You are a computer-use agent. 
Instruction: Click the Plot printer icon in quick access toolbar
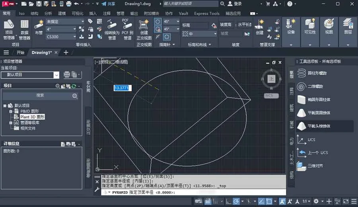coord(68,4)
